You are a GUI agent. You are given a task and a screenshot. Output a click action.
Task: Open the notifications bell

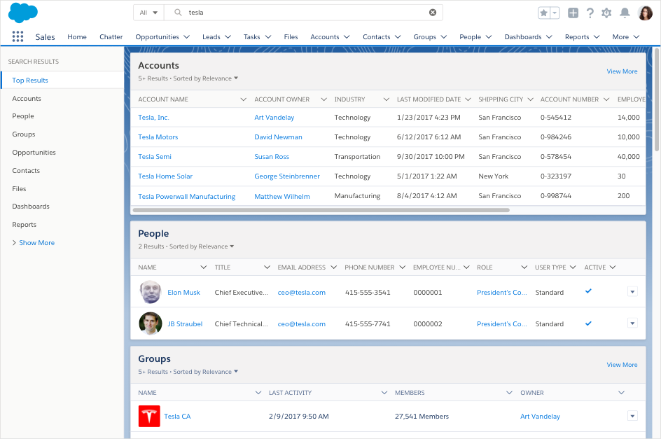625,13
